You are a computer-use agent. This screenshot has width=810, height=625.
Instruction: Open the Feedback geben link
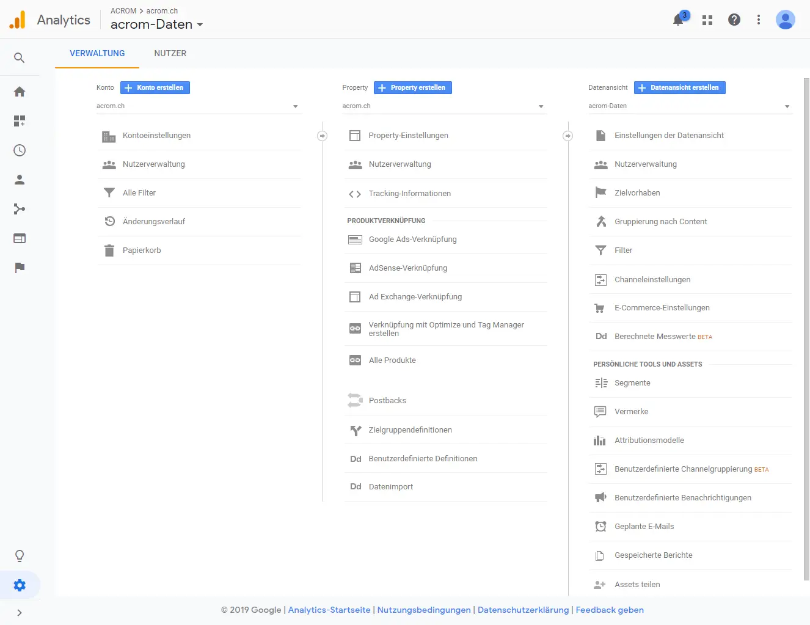609,609
